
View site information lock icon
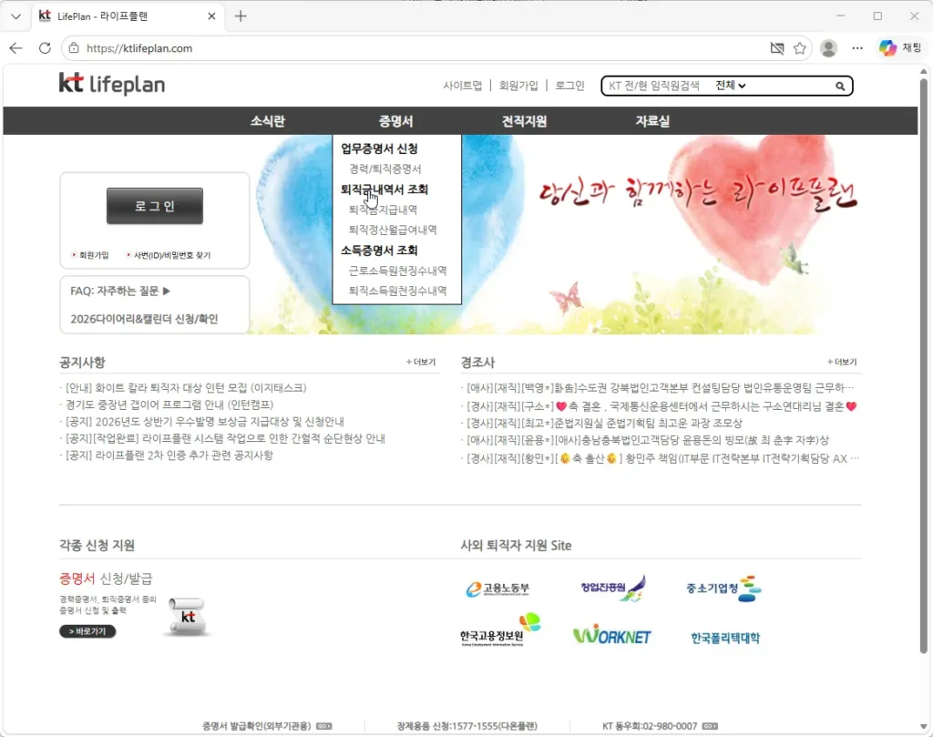tap(74, 48)
